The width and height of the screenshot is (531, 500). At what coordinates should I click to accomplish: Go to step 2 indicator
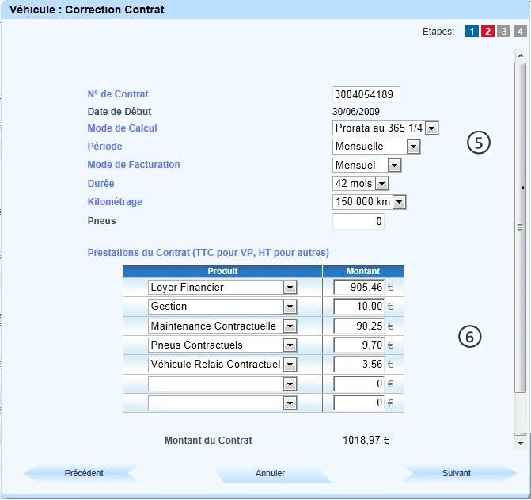pos(487,32)
